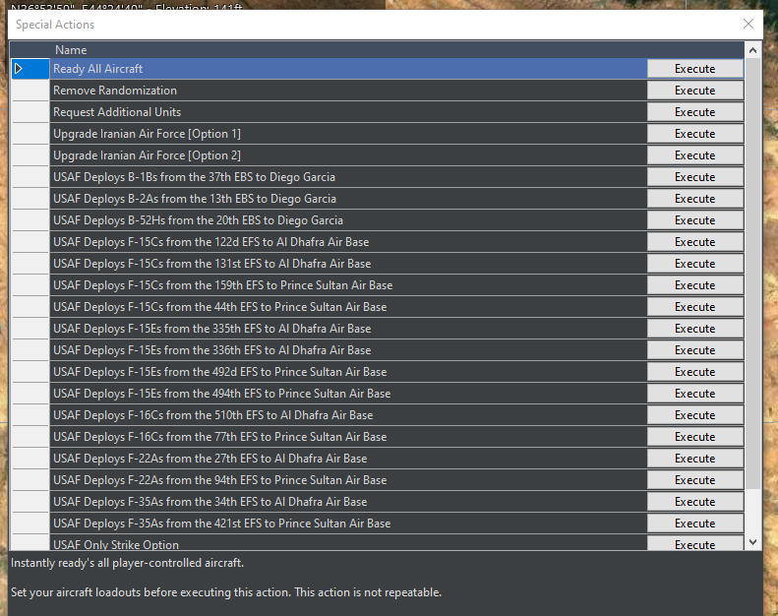Execute F-15Es 336th EFS deployment
Viewport: 778px width, 616px height.
pyautogui.click(x=695, y=350)
